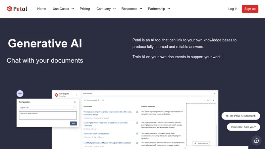265x149 pixels.
Task: Click the sort icon beside Date created
Action: [x=85, y=100]
